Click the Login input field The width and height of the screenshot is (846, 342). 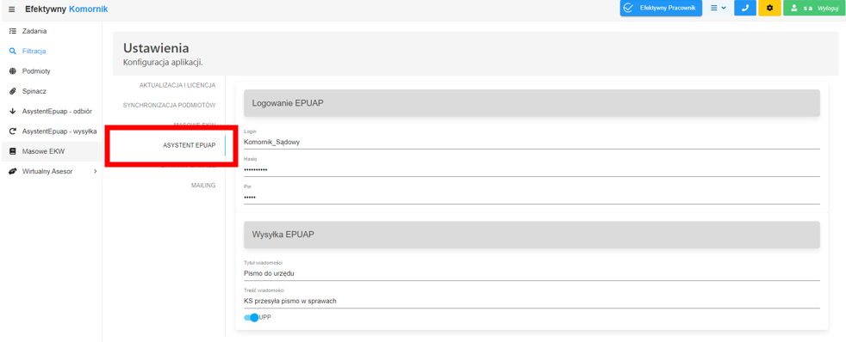click(532, 142)
